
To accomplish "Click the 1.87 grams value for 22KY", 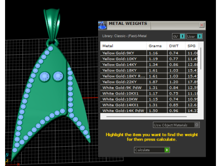I will (x=153, y=82).
